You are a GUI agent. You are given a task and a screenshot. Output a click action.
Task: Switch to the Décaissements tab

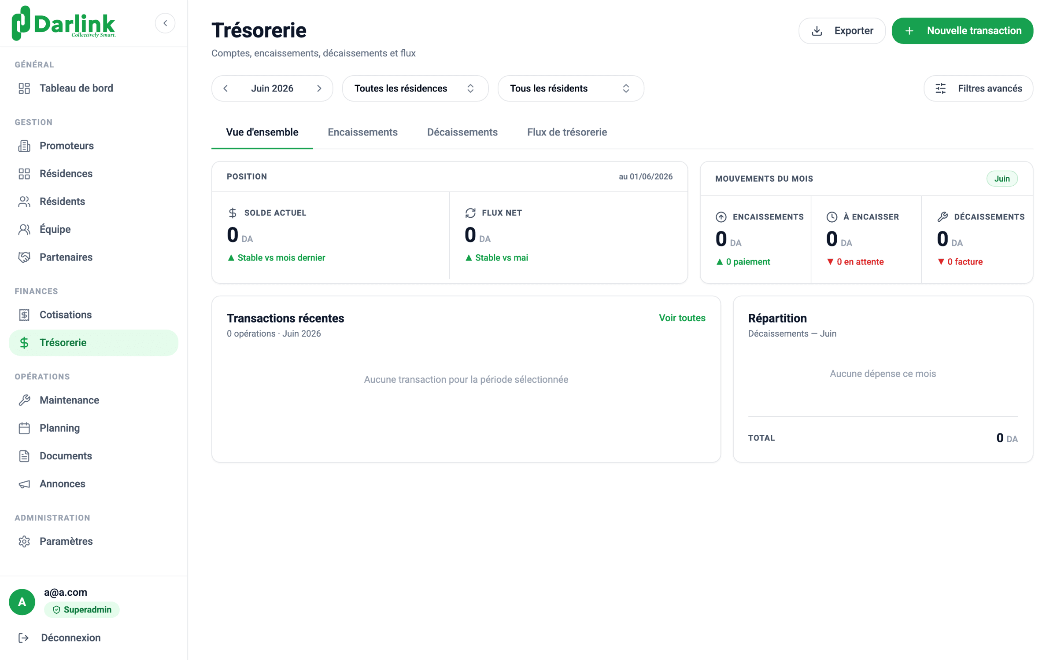462,132
